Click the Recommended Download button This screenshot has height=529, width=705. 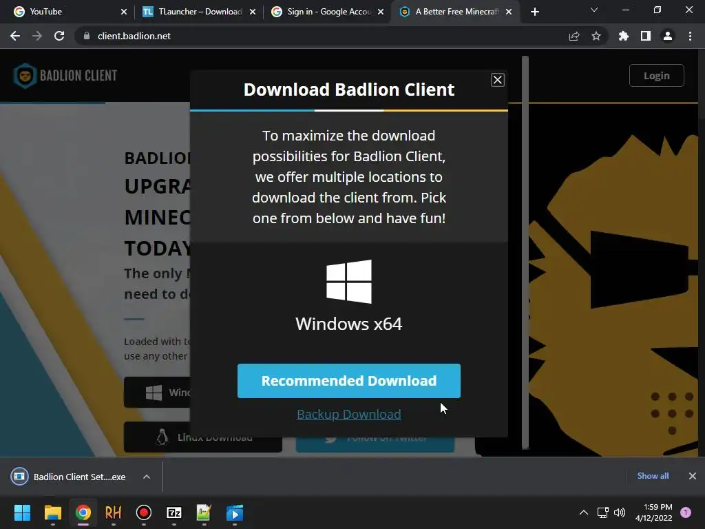click(349, 380)
